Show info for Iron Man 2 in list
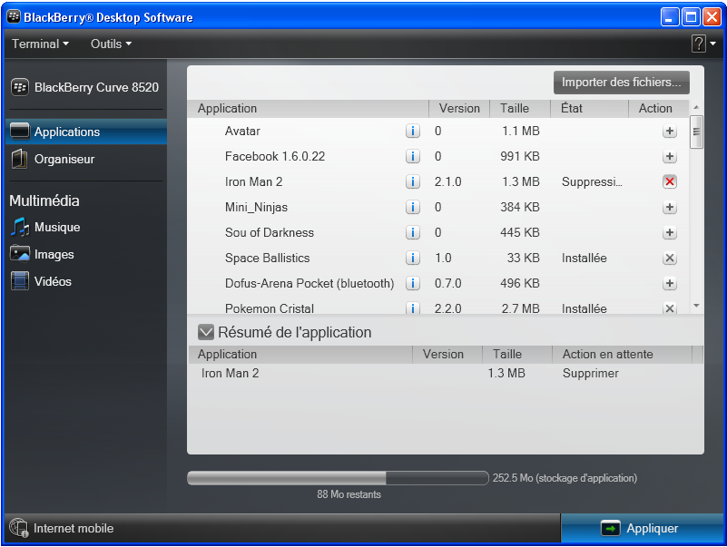 tap(413, 181)
